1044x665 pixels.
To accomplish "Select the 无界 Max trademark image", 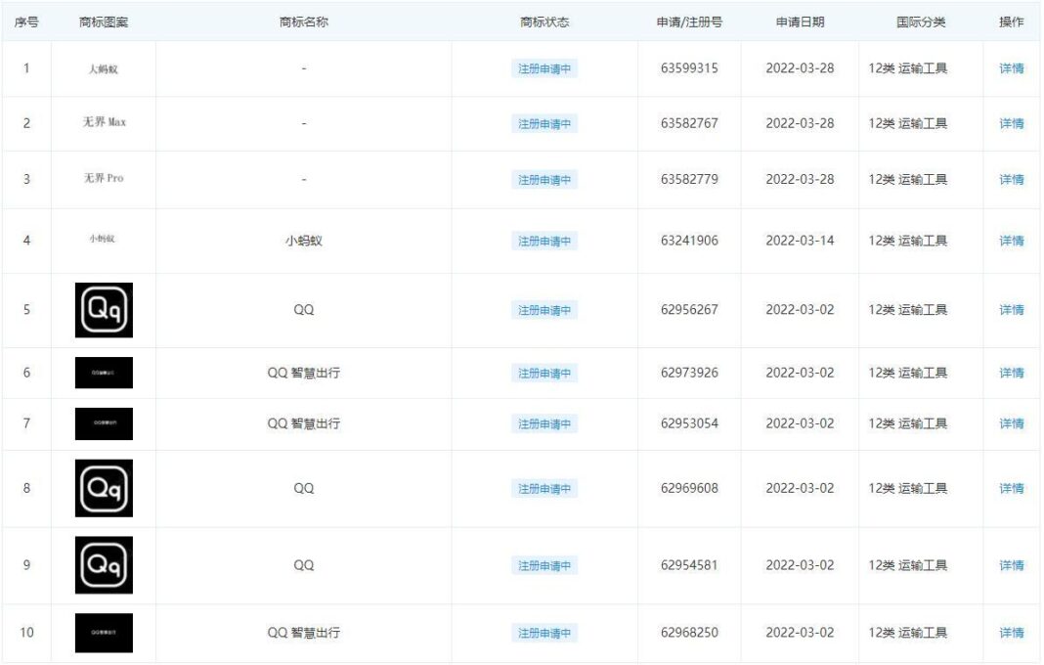I will click(x=104, y=123).
